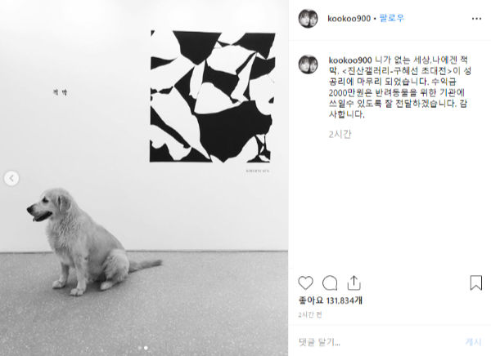Click the 2시간 전 post time link

pyautogui.click(x=309, y=315)
